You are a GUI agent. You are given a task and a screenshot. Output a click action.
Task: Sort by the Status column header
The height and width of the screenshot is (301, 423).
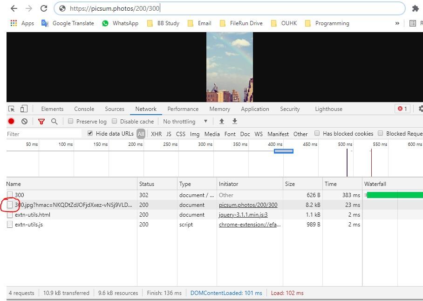tap(157, 184)
